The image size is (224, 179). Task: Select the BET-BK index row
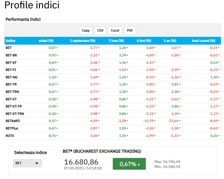(11, 55)
